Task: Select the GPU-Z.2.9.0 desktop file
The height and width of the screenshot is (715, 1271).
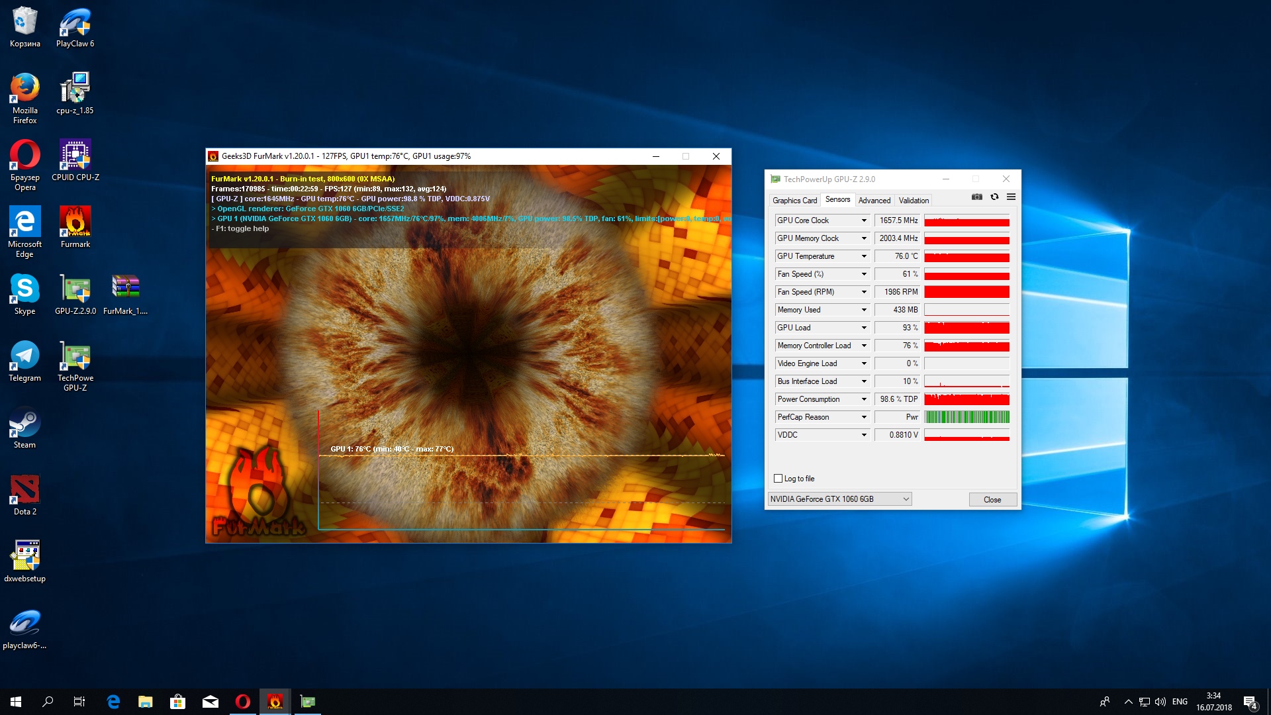Action: coord(75,294)
